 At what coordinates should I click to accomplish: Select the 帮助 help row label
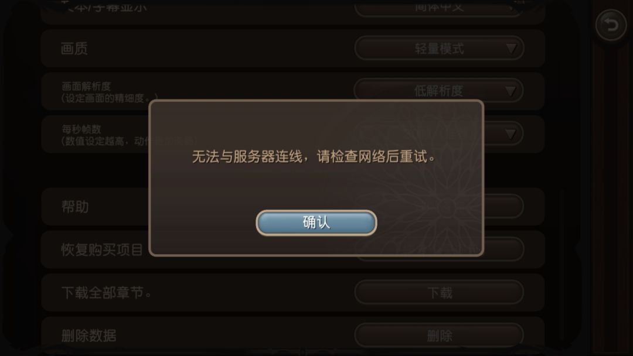point(74,207)
